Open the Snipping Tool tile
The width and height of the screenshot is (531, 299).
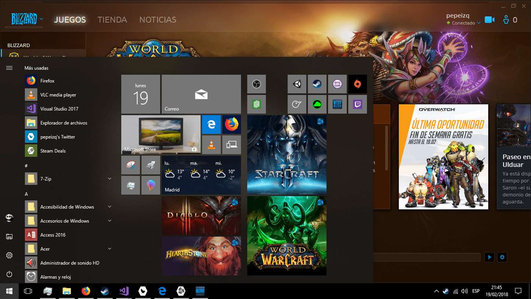131,165
